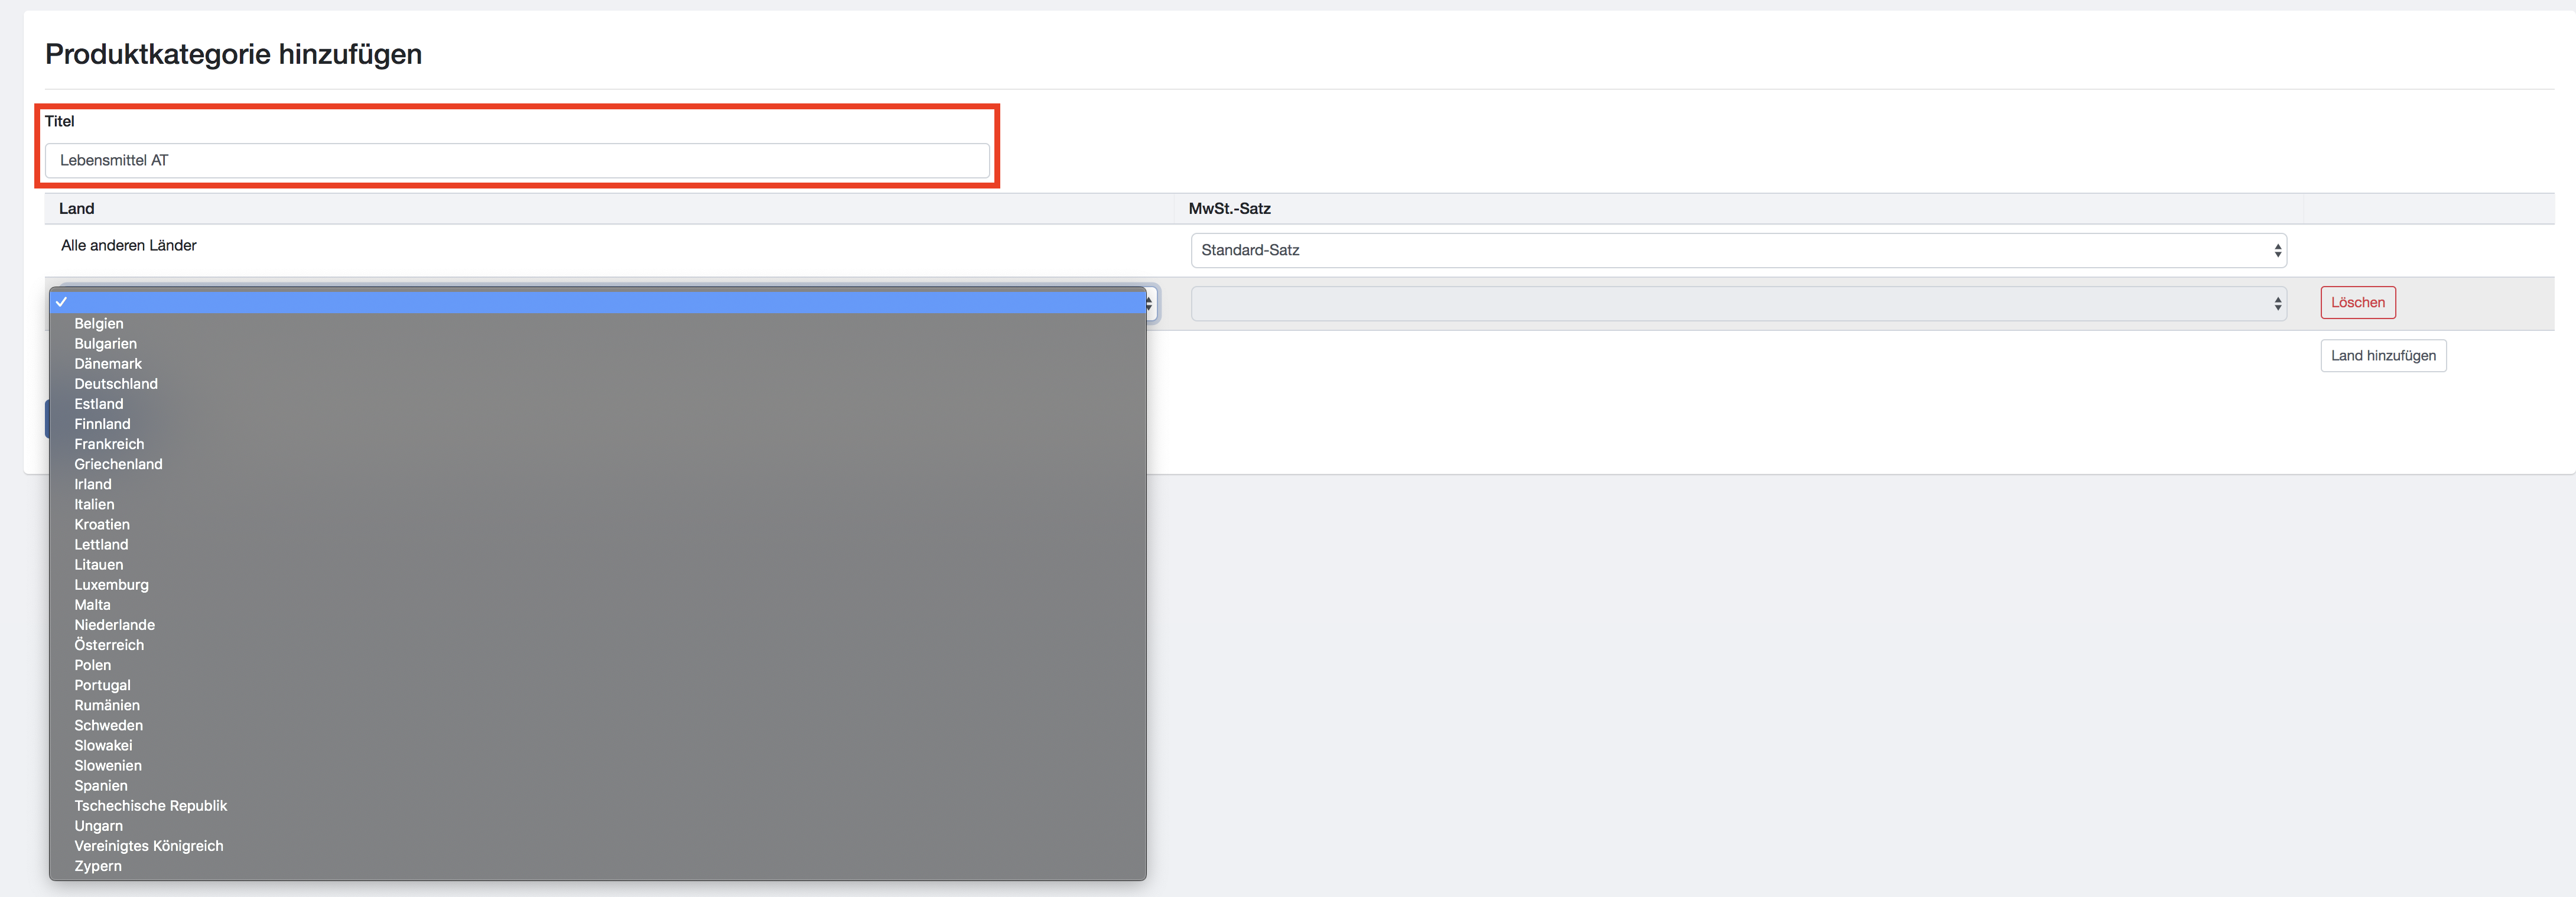Pick Luxemburg from the country list
Viewport: 2576px width, 897px height.
pos(111,585)
